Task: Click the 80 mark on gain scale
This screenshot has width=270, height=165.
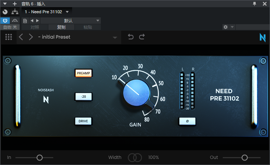Action: coord(147,120)
